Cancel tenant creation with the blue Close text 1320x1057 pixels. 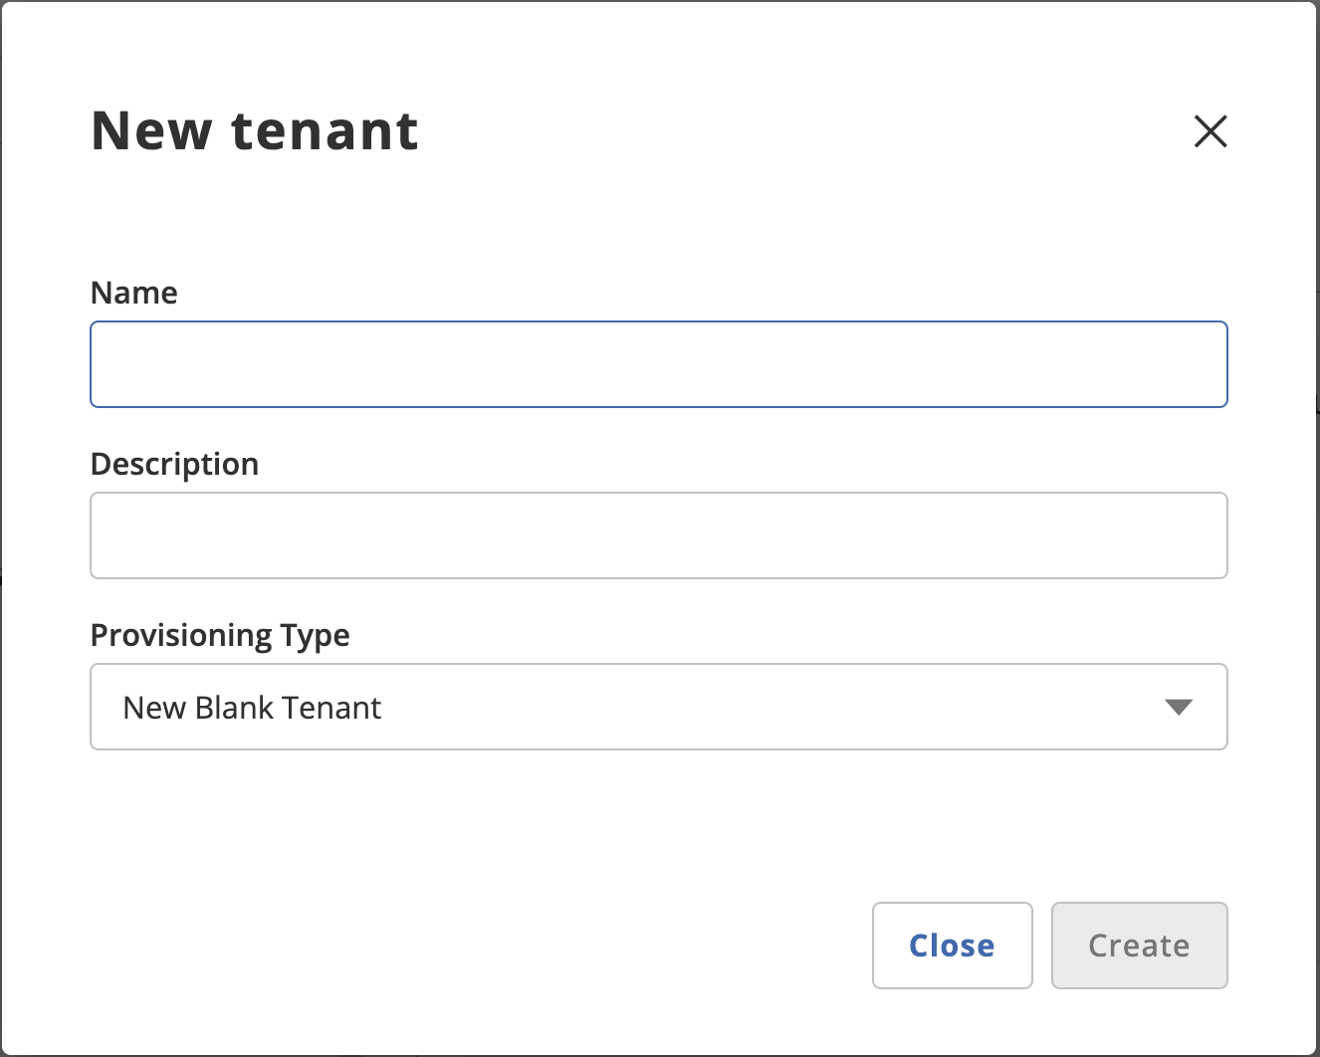952,946
